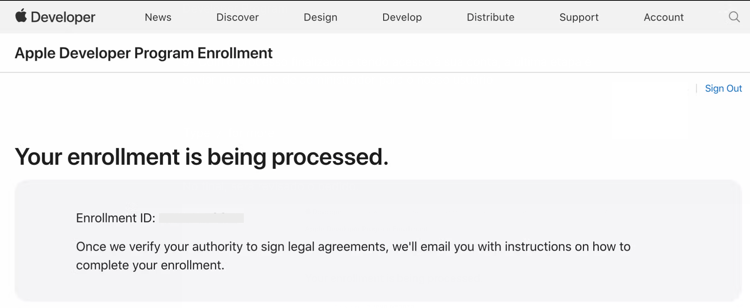The image size is (750, 308).
Task: Click the Developer wordmark
Action: pos(63,17)
